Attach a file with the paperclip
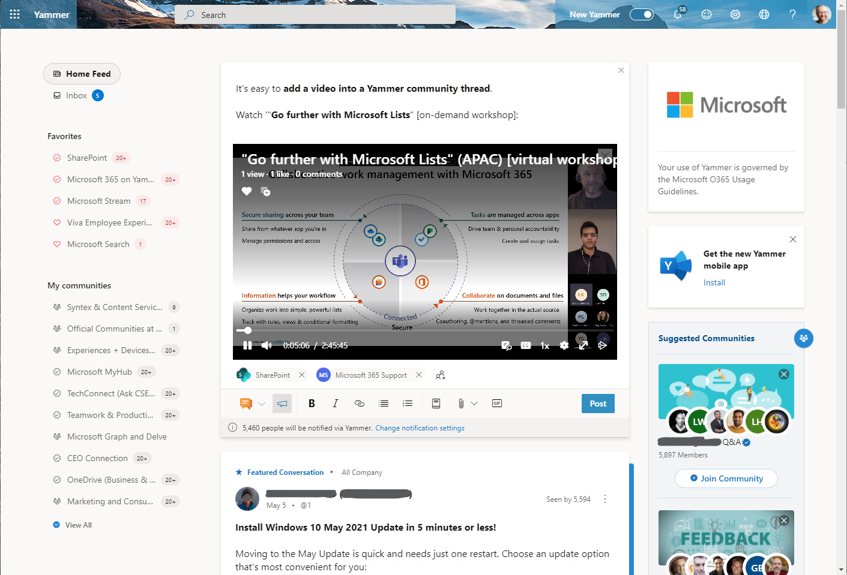This screenshot has height=575, width=847. click(x=461, y=404)
